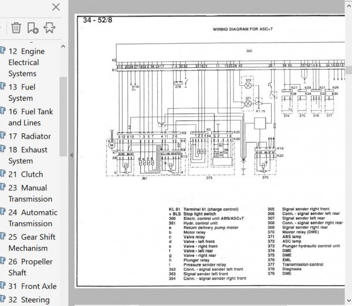Jump to the 17 Radiator bookmark

click(x=30, y=136)
